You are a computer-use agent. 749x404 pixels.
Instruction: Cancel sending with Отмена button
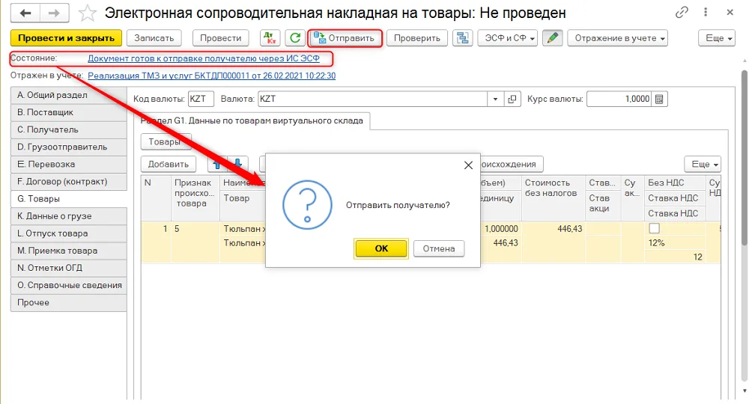438,248
